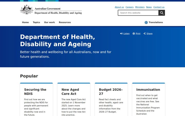Click the speaker icon next to Listen

tap(121, 34)
